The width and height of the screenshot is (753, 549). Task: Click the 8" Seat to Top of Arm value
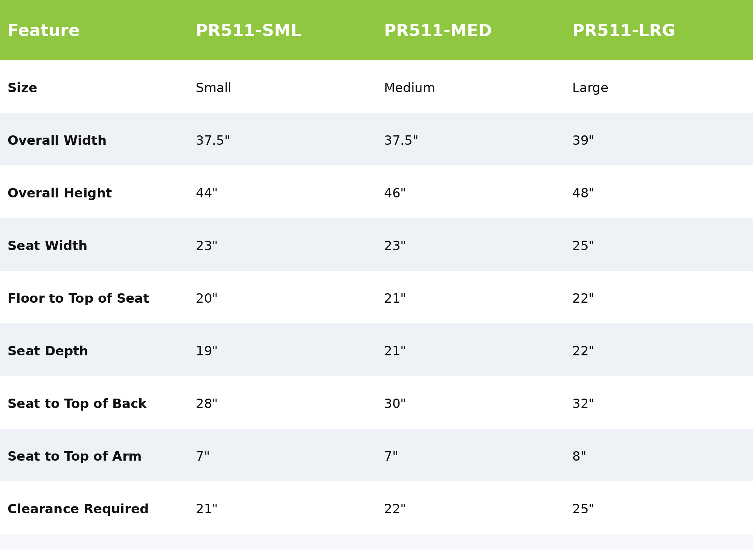coord(579,456)
